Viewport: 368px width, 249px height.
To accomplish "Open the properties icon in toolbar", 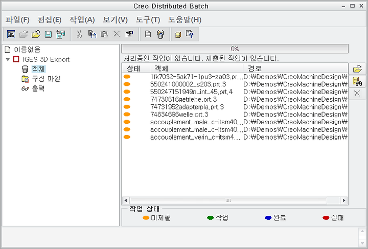I will coord(129,34).
